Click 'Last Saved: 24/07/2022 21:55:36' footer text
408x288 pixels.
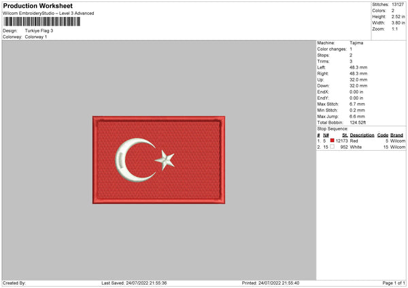[134, 283]
